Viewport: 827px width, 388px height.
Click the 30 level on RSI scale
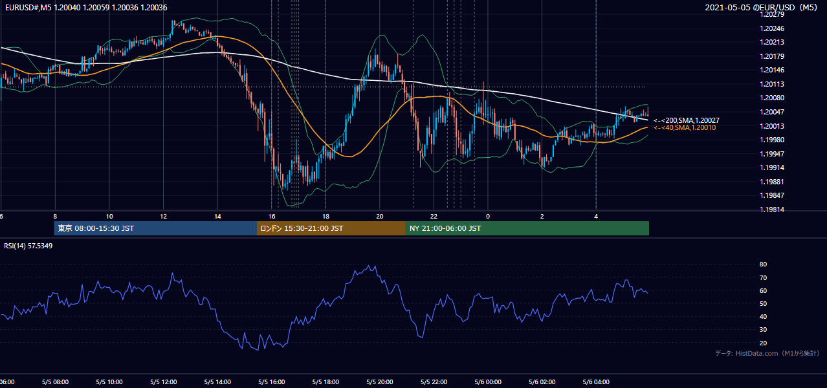[763, 329]
